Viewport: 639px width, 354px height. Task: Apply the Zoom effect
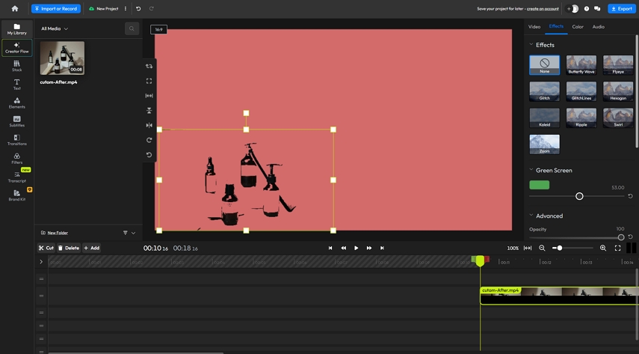[544, 144]
